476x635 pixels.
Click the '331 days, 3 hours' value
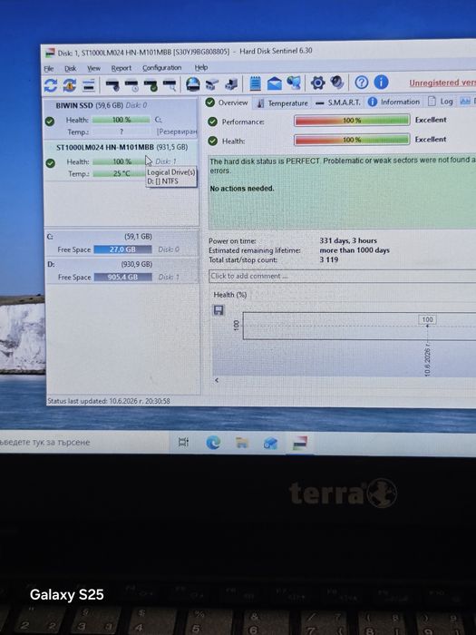point(348,240)
